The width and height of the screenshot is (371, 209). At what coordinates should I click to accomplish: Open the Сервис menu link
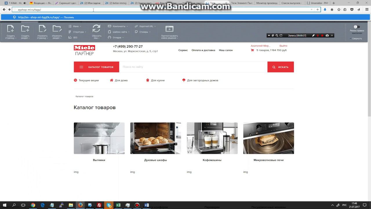(183, 50)
